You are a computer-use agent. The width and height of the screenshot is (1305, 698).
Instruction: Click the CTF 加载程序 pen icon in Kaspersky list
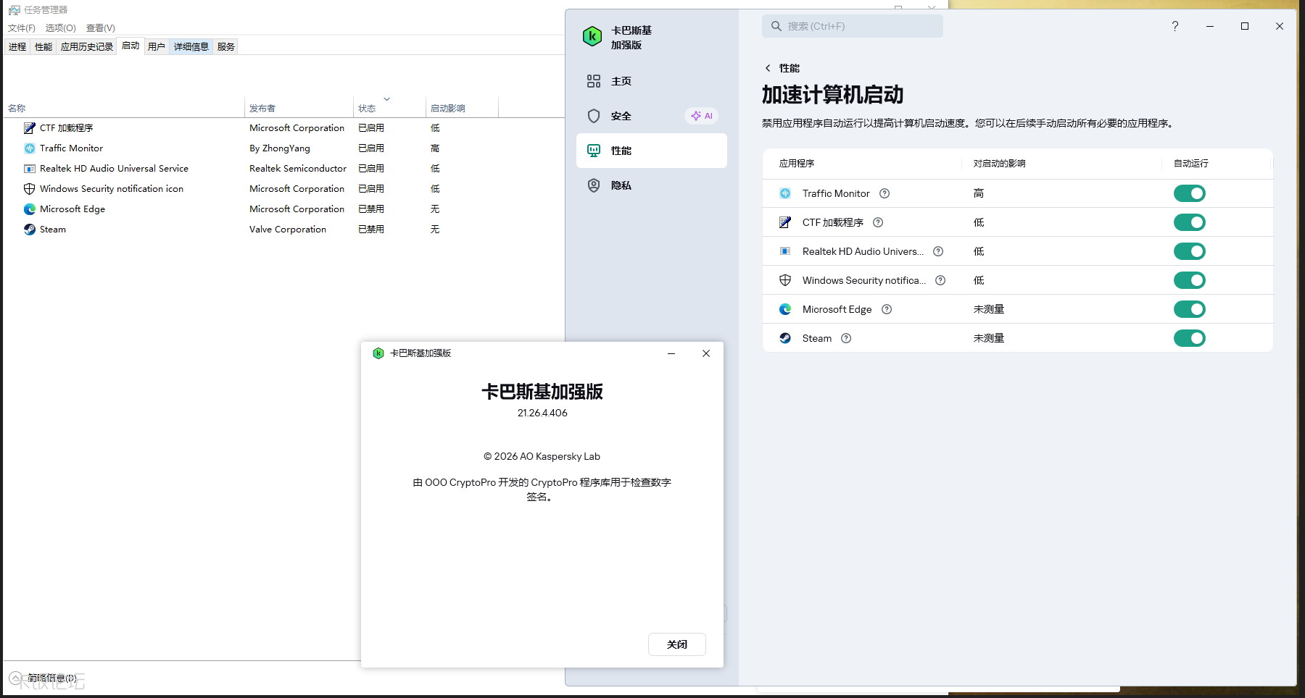[785, 222]
